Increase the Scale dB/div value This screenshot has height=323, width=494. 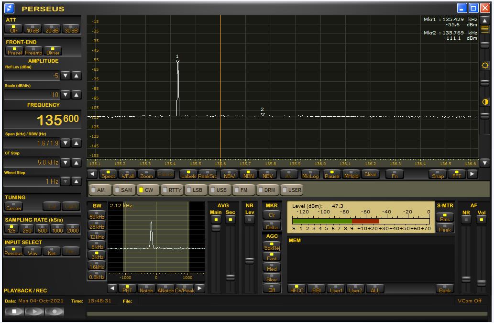point(76,95)
